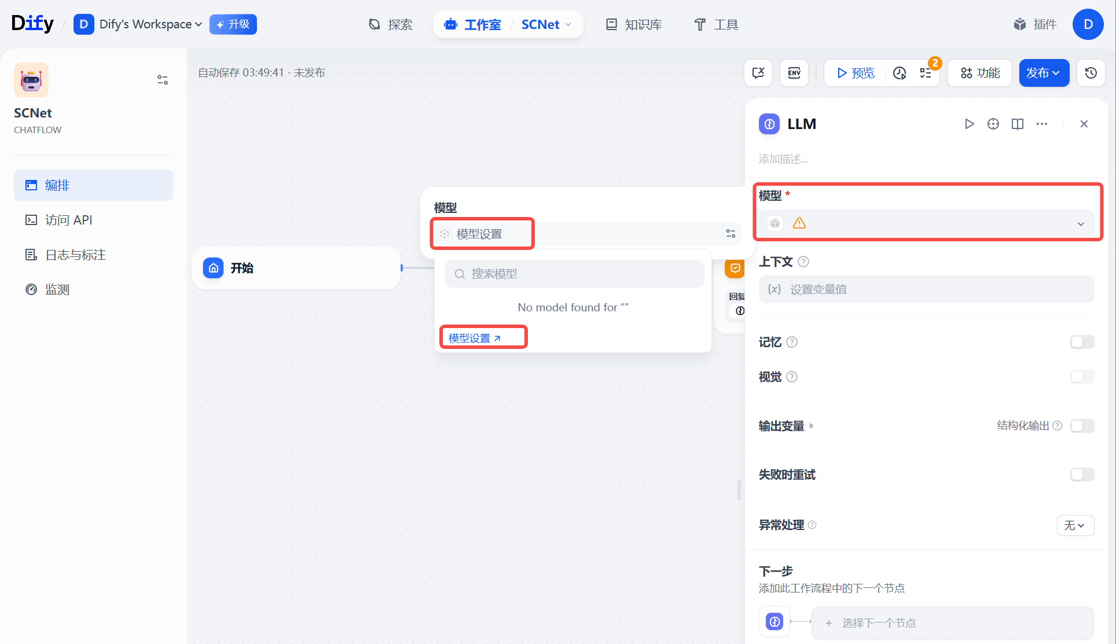Viewport: 1116px width, 644px height.
Task: Expand the 发布 publish dropdown button
Action: click(1043, 73)
